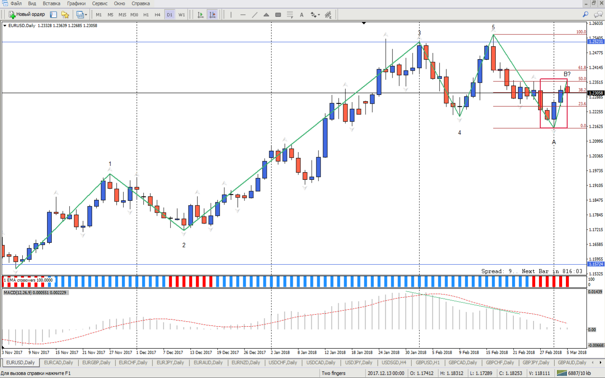Click the red rectangle object on chart
This screenshot has width=605, height=378.
coord(554,103)
